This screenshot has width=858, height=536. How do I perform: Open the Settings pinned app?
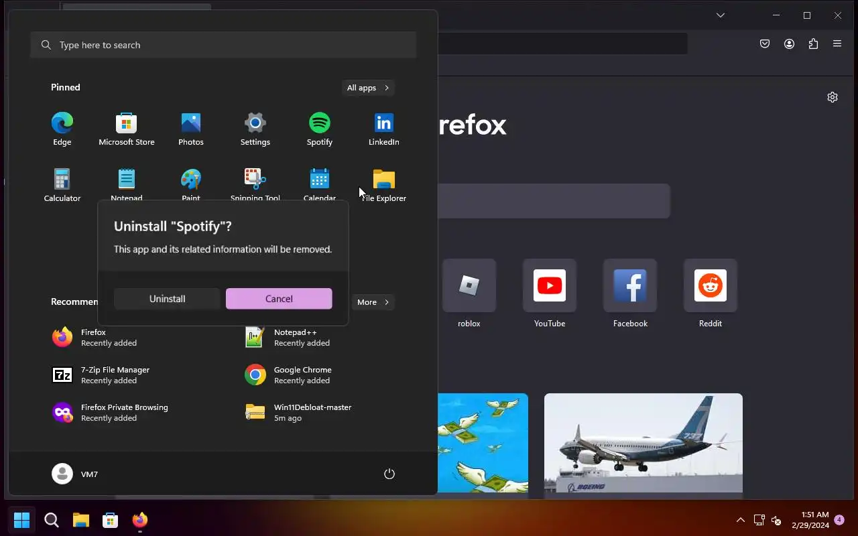pos(255,129)
